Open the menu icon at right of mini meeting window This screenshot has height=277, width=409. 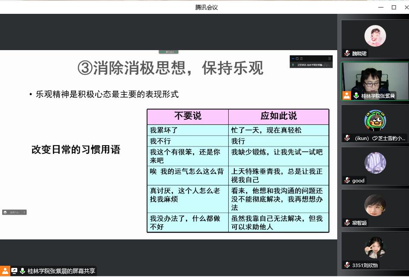pyautogui.click(x=329, y=58)
